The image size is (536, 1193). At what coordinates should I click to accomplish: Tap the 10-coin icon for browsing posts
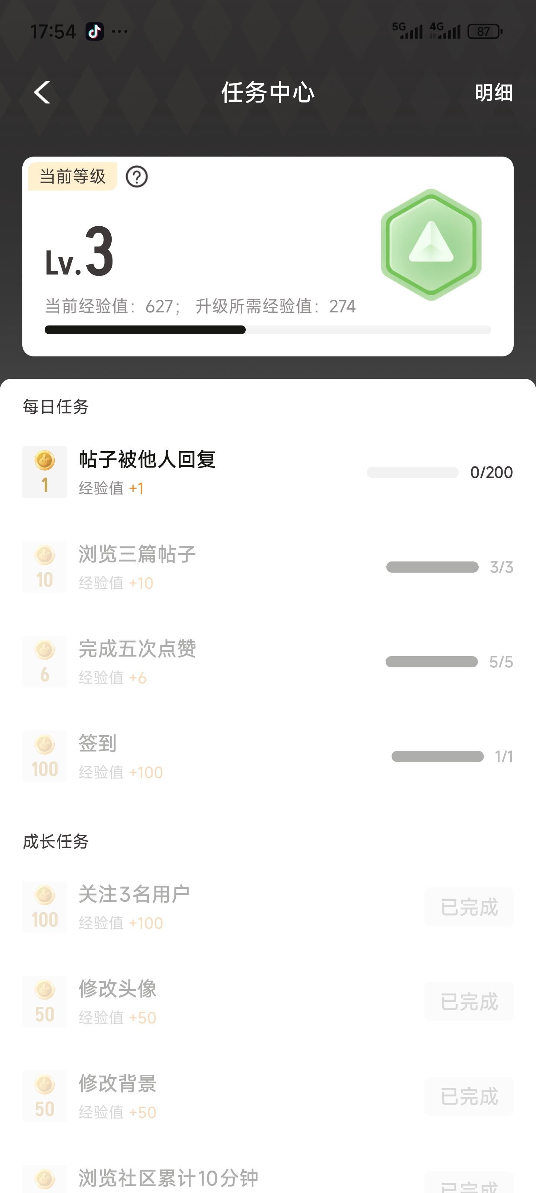click(x=45, y=567)
